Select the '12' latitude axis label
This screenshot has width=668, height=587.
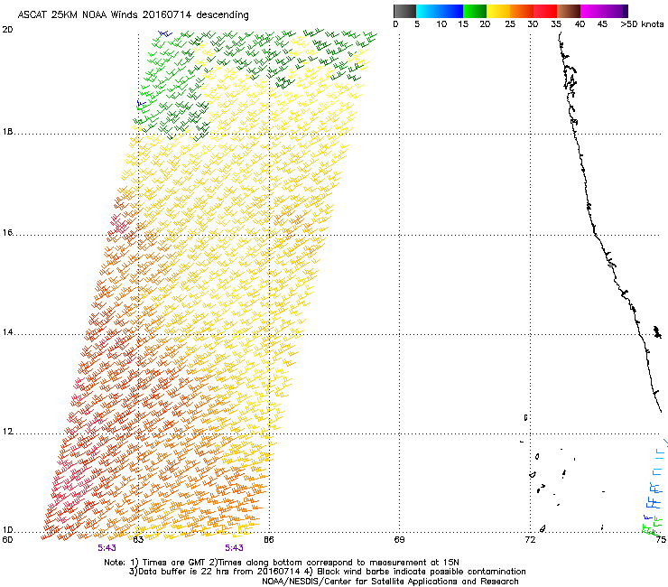(x=7, y=432)
